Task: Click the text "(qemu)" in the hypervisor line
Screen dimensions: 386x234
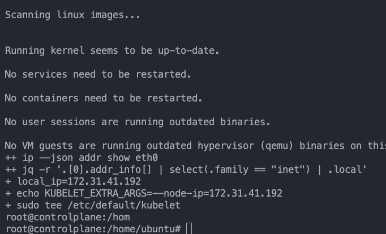Action: [277, 146]
